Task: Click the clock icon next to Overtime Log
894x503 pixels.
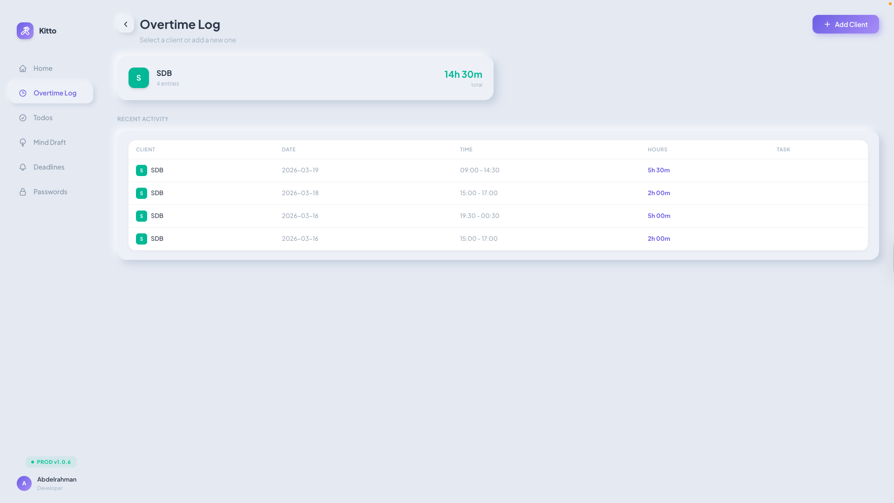Action: [x=23, y=93]
